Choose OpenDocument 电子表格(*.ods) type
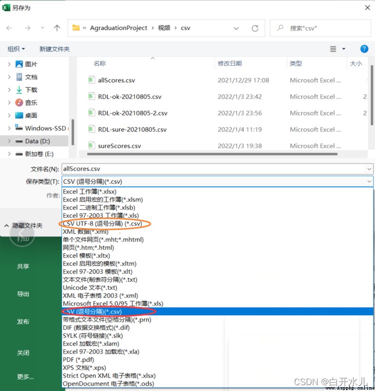This screenshot has height=391, width=375. 217,384
